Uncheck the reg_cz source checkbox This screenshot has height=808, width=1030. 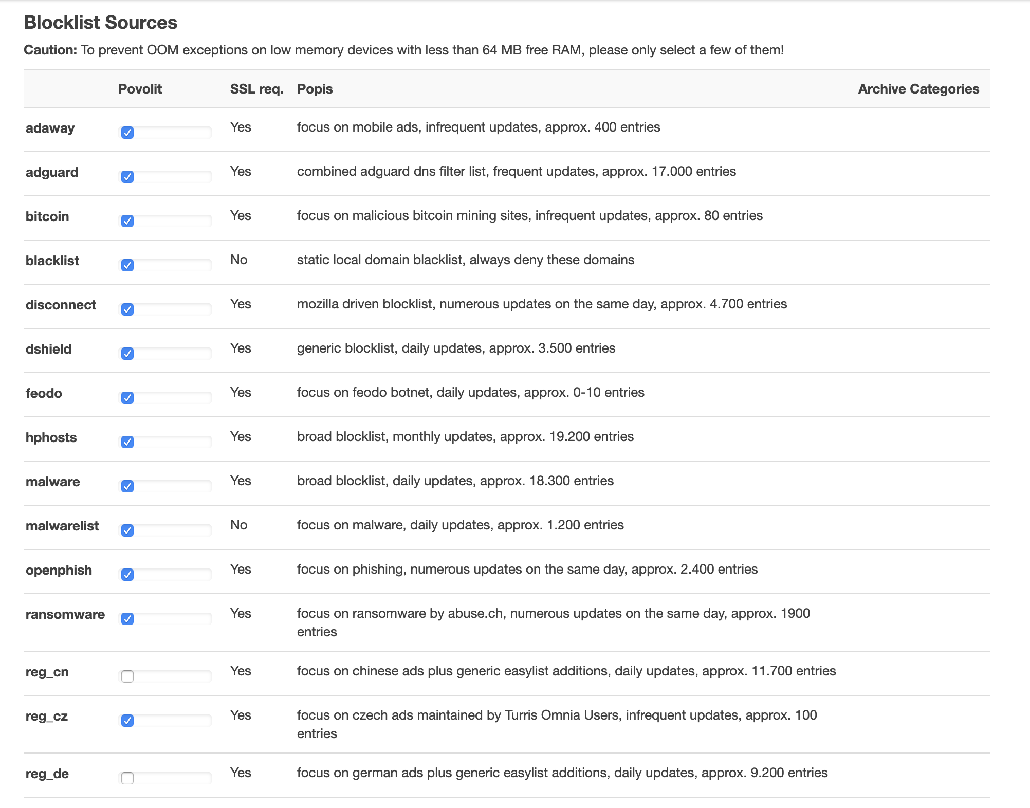(127, 721)
